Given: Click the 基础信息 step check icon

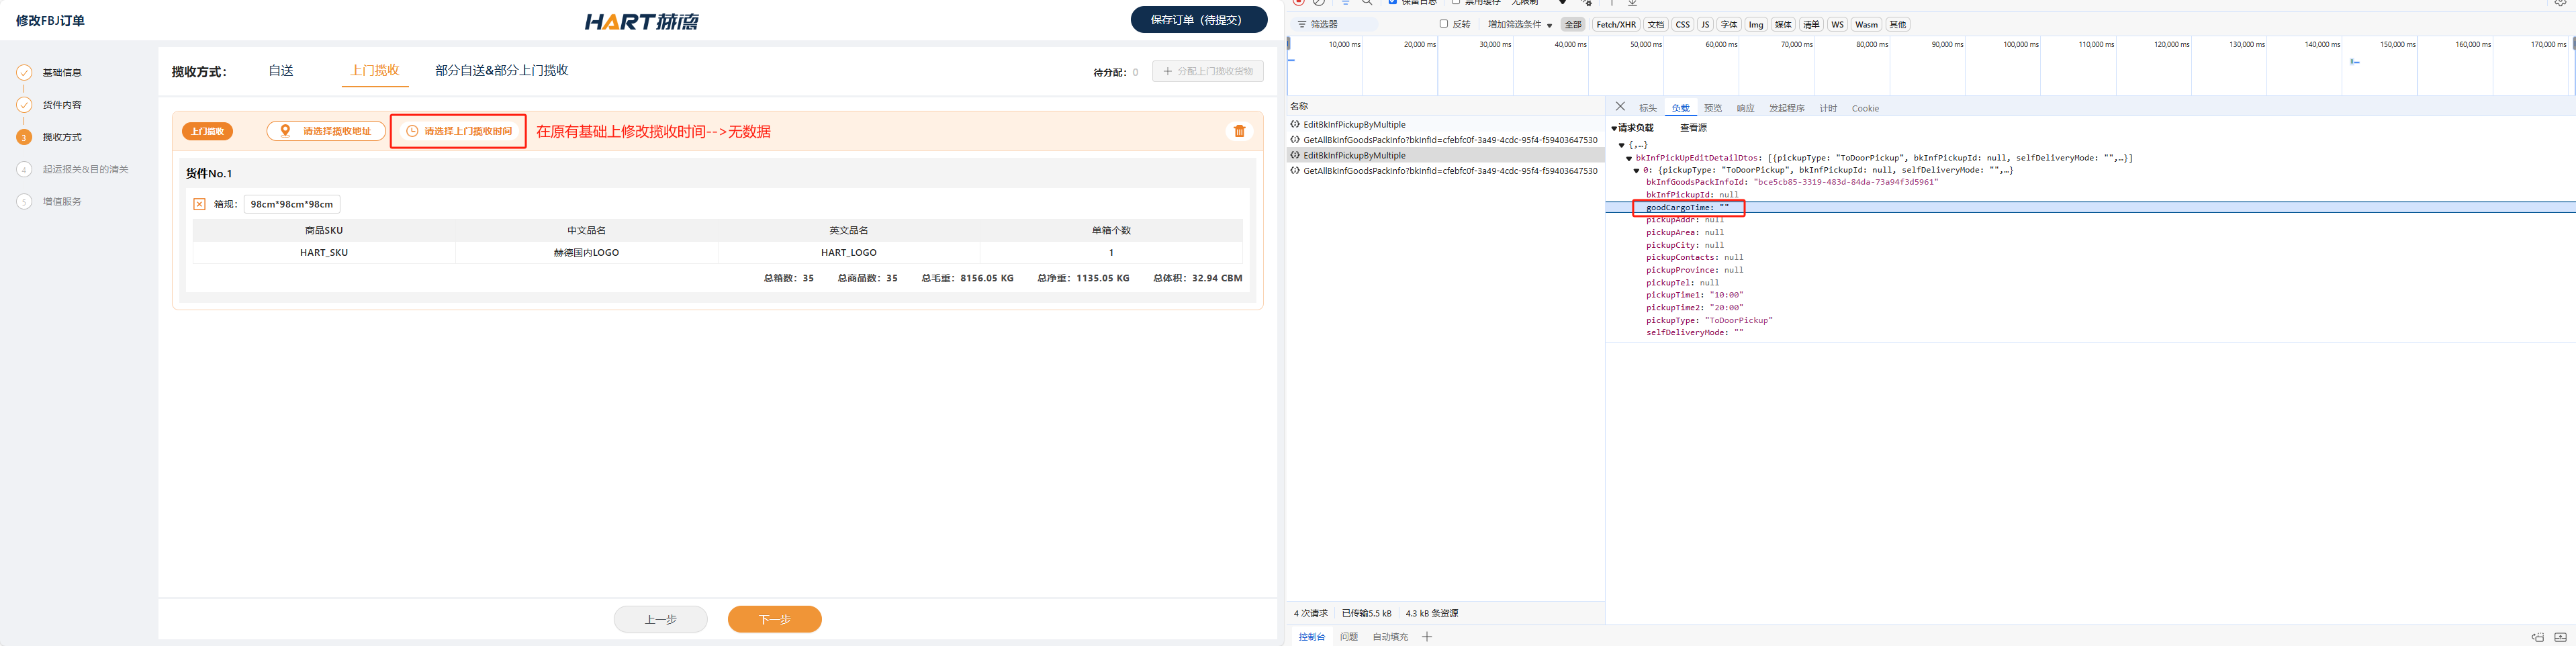Looking at the screenshot, I should coord(24,73).
